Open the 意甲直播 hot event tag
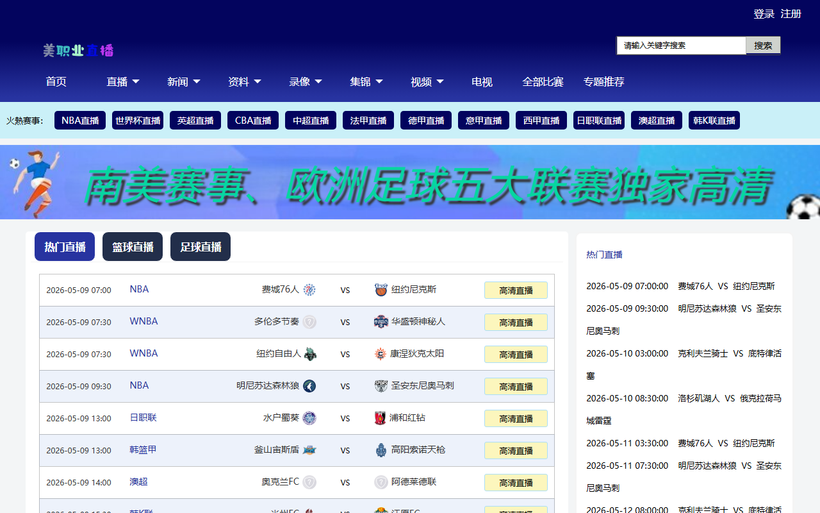Screen dimensions: 820x513 click(x=484, y=121)
